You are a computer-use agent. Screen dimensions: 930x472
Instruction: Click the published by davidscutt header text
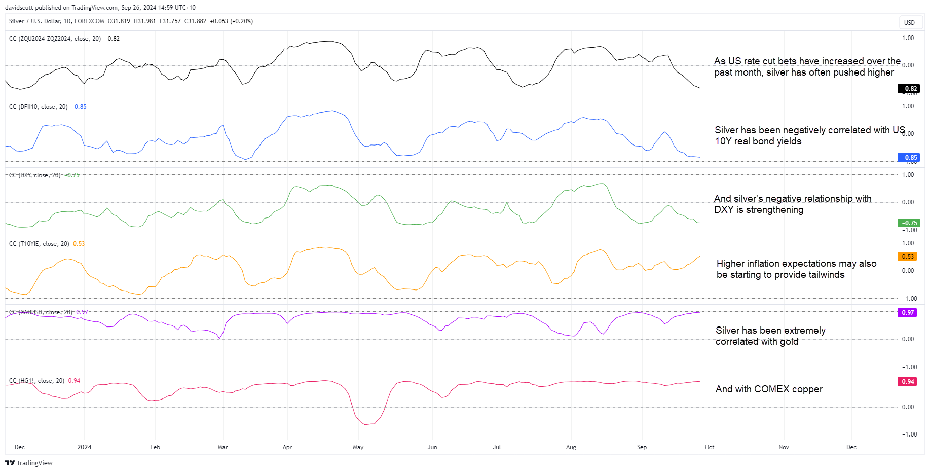[x=100, y=8]
